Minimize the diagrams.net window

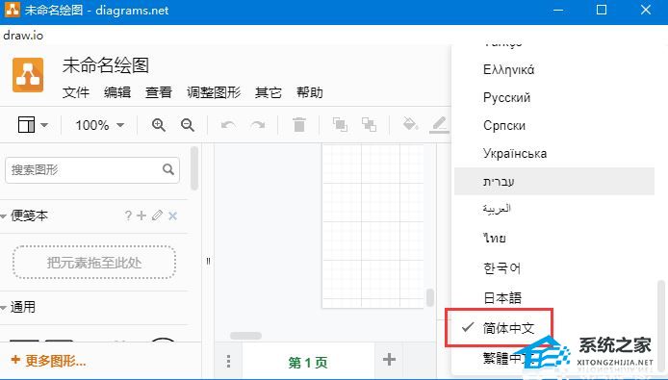(x=558, y=11)
